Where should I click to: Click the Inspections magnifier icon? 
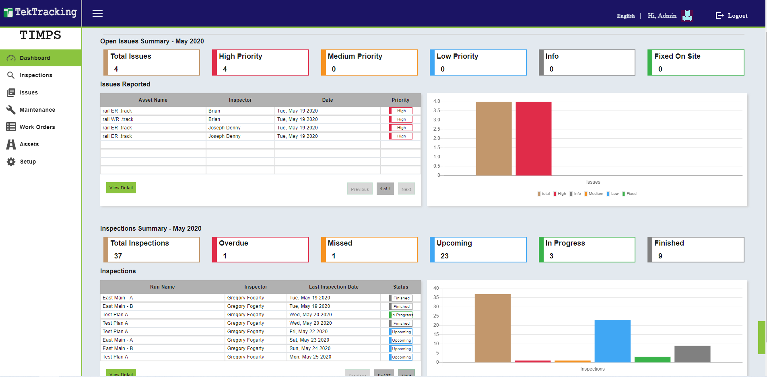point(11,75)
